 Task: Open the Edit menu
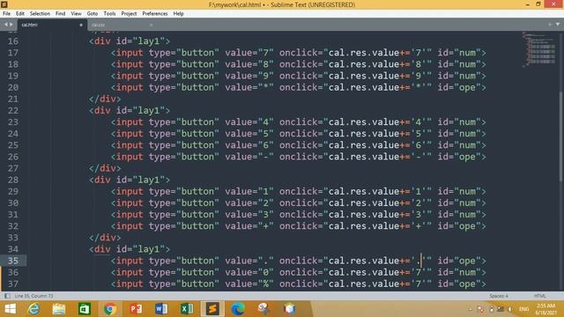[x=20, y=14]
